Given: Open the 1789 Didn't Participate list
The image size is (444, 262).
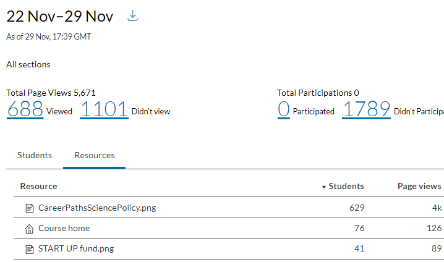Looking at the screenshot, I should tap(366, 109).
